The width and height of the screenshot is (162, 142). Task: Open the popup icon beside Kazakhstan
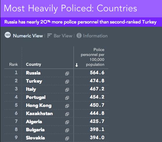click(67, 114)
